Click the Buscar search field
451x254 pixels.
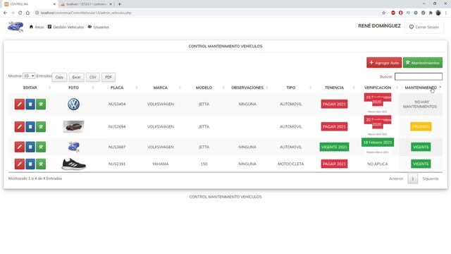tap(419, 76)
